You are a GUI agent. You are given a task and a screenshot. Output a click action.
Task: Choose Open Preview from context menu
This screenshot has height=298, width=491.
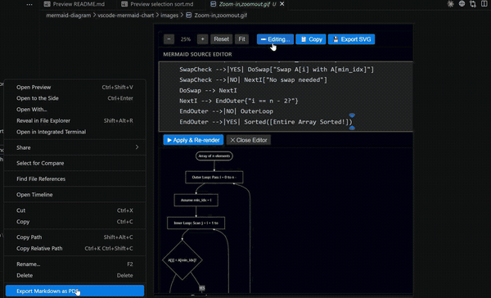click(74, 87)
